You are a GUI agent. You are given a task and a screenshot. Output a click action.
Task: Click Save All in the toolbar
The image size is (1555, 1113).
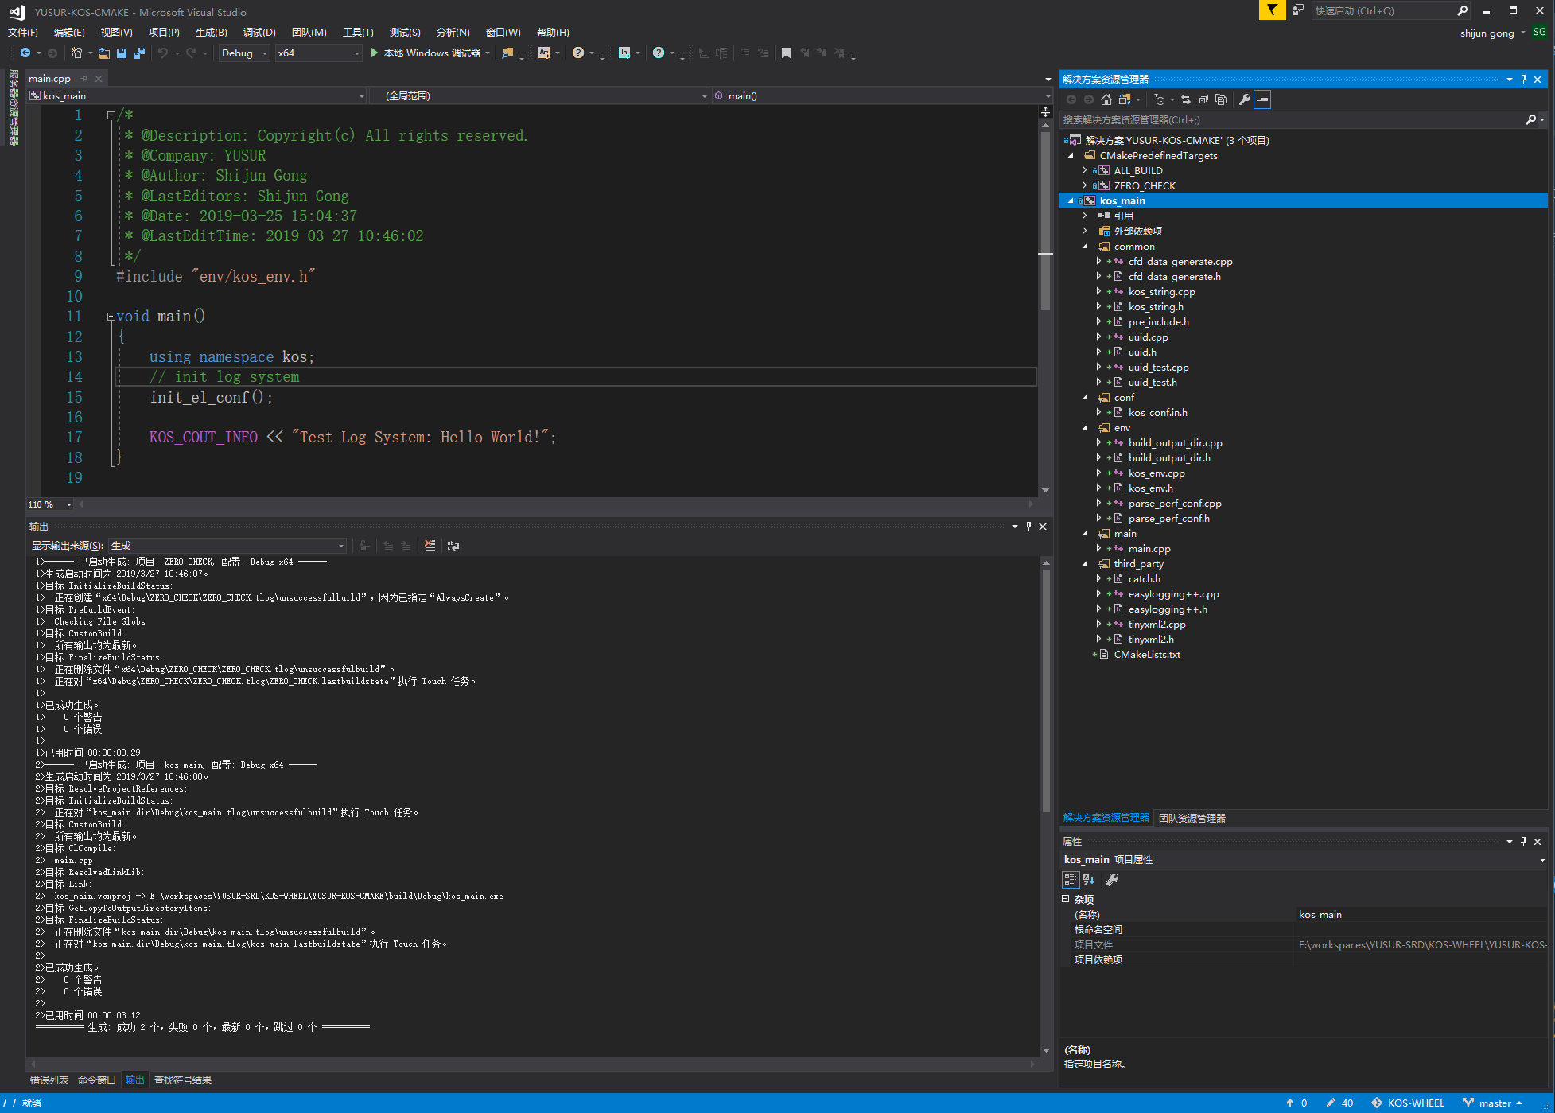(138, 53)
